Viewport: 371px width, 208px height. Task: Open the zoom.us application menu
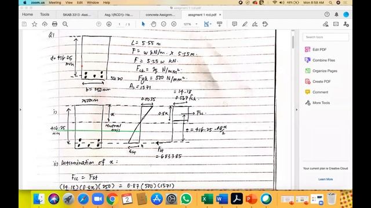click(x=38, y=2)
